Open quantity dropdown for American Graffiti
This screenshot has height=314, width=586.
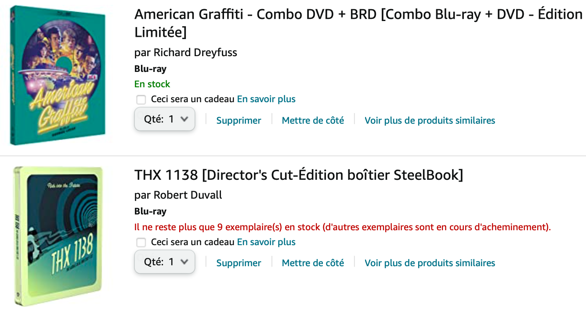pyautogui.click(x=165, y=119)
